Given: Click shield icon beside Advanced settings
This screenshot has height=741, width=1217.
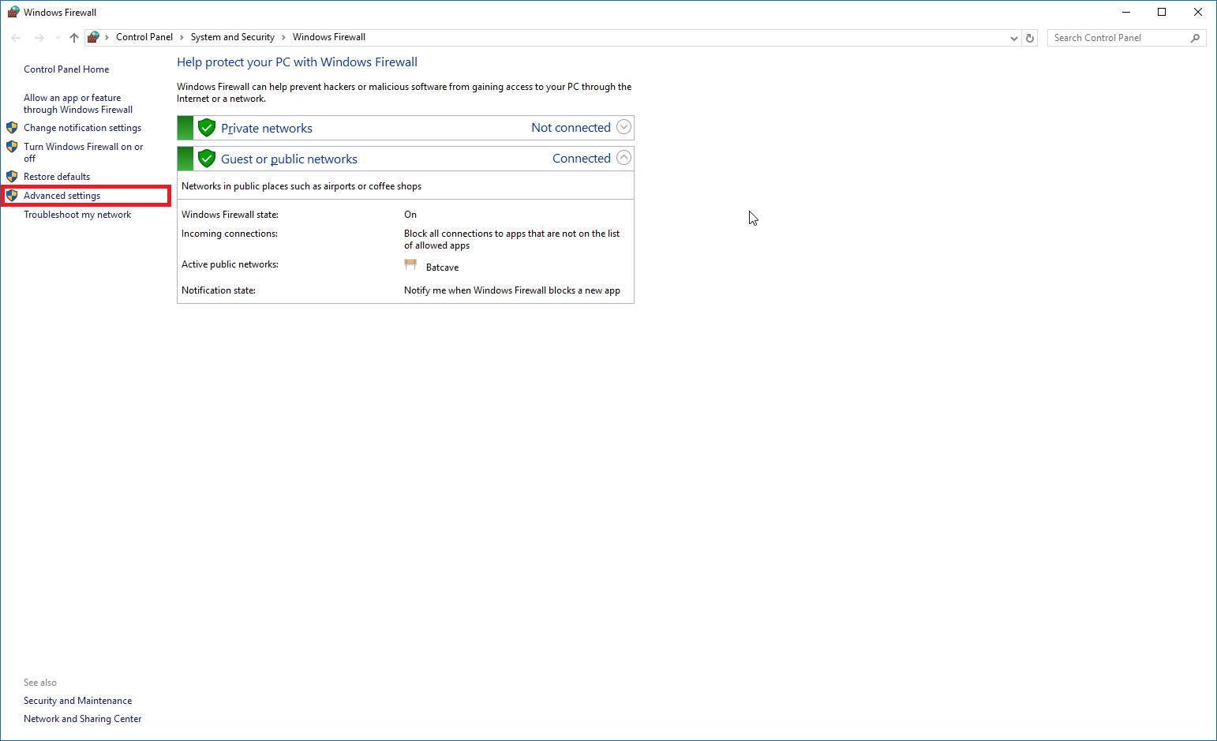Looking at the screenshot, I should 12,196.
